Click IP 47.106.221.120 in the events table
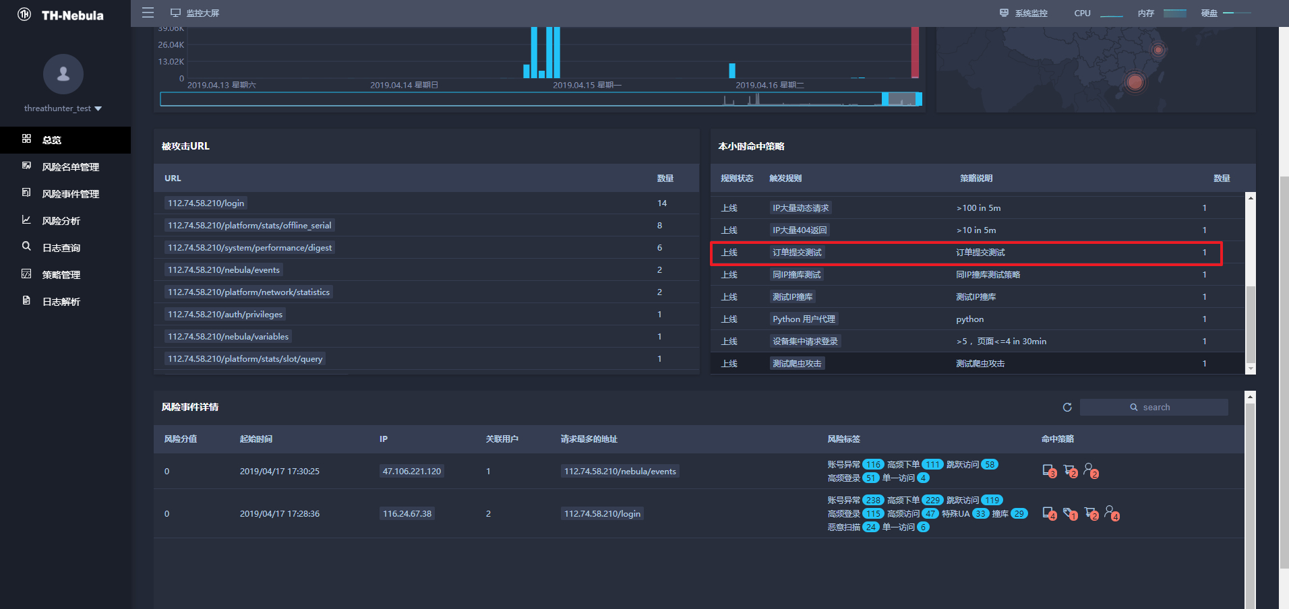Screen dimensions: 1289x609 tap(412, 471)
